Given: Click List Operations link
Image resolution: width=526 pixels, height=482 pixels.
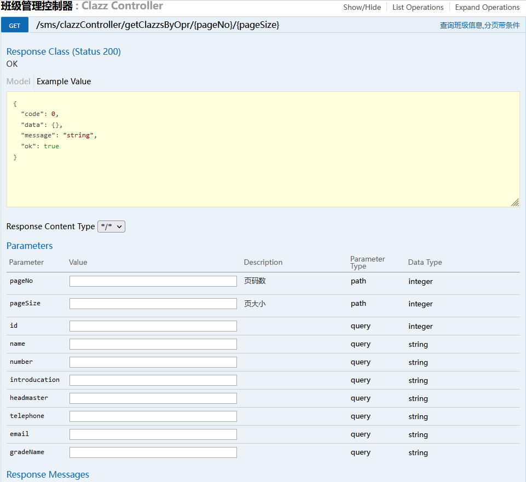Looking at the screenshot, I should [x=418, y=7].
